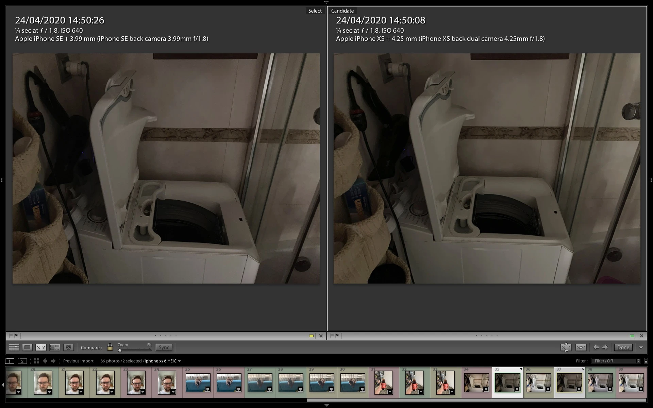Click the Done button
Image resolution: width=653 pixels, height=408 pixels.
click(623, 347)
